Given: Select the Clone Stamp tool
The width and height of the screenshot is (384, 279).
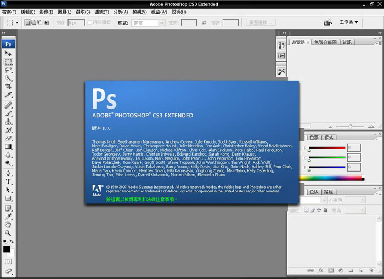Looking at the screenshot, I should click(x=8, y=122).
